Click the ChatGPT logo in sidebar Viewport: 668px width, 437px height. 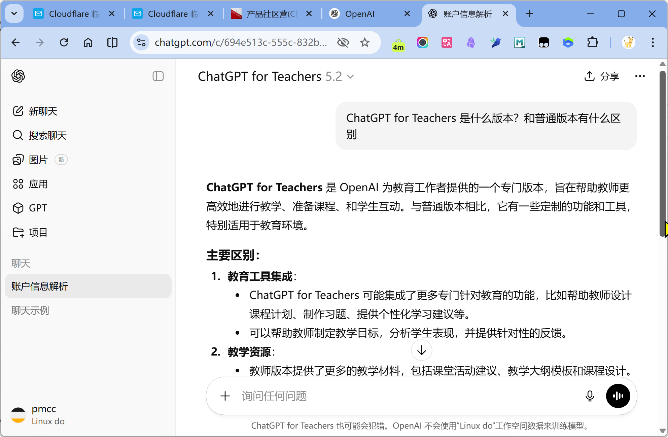pos(18,76)
